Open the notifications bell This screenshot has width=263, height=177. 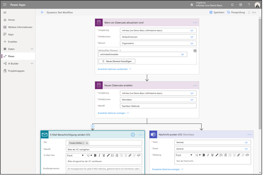pos(232,5)
